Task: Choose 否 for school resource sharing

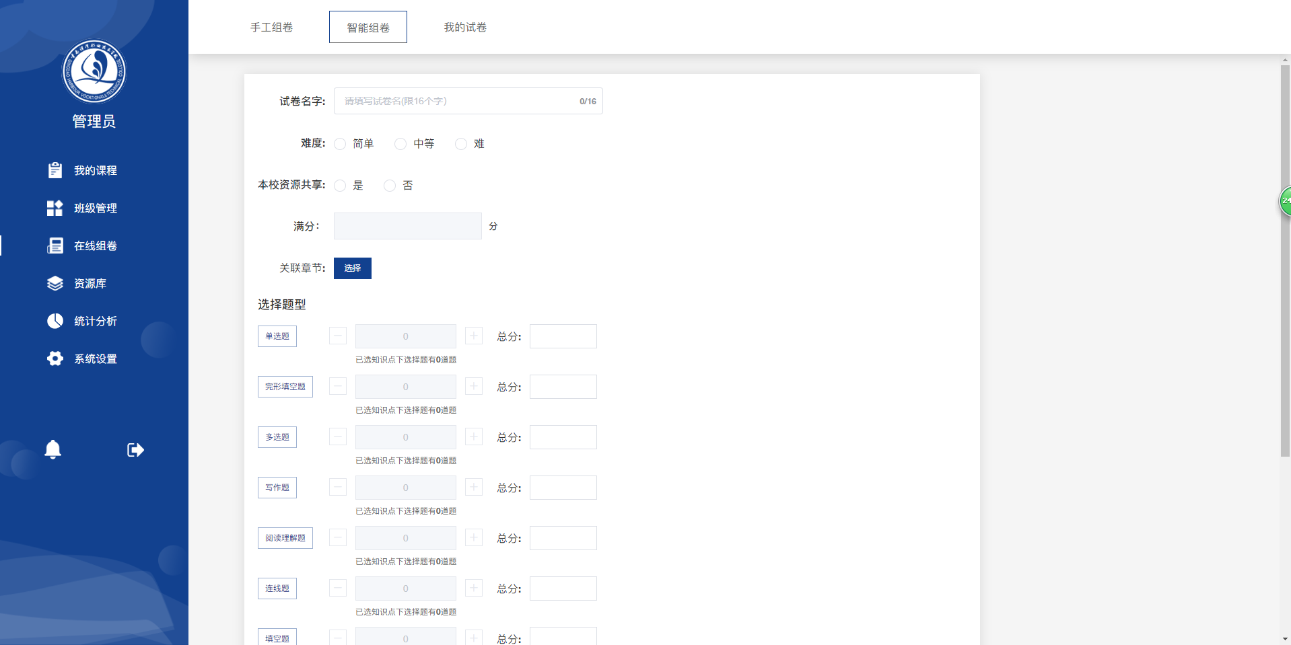Action: point(390,186)
